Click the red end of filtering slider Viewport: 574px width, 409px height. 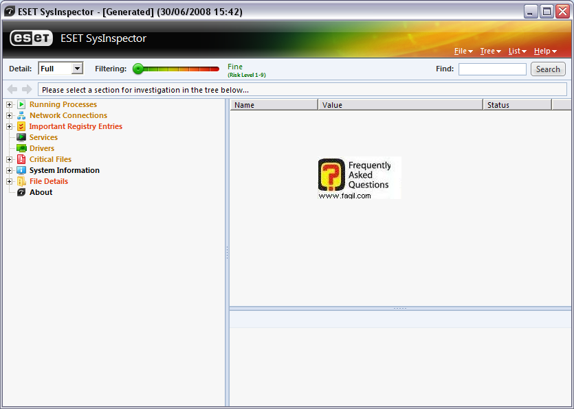pos(214,69)
